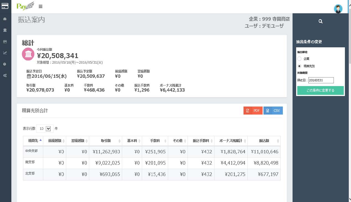The width and height of the screenshot is (351, 202).
Task: Sort table by 手数料 column header
Action: pos(155,141)
